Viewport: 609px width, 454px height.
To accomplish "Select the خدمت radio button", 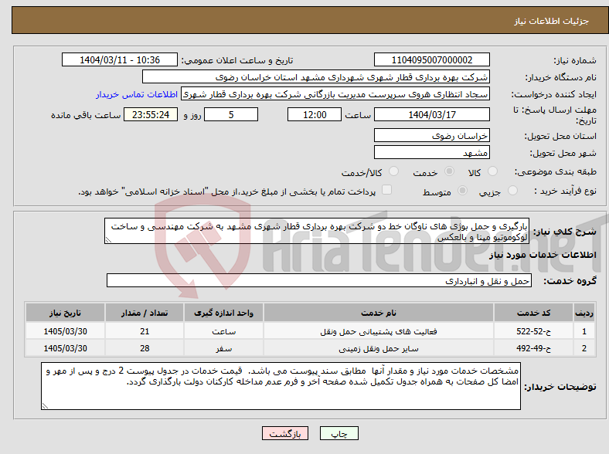I will pos(449,171).
